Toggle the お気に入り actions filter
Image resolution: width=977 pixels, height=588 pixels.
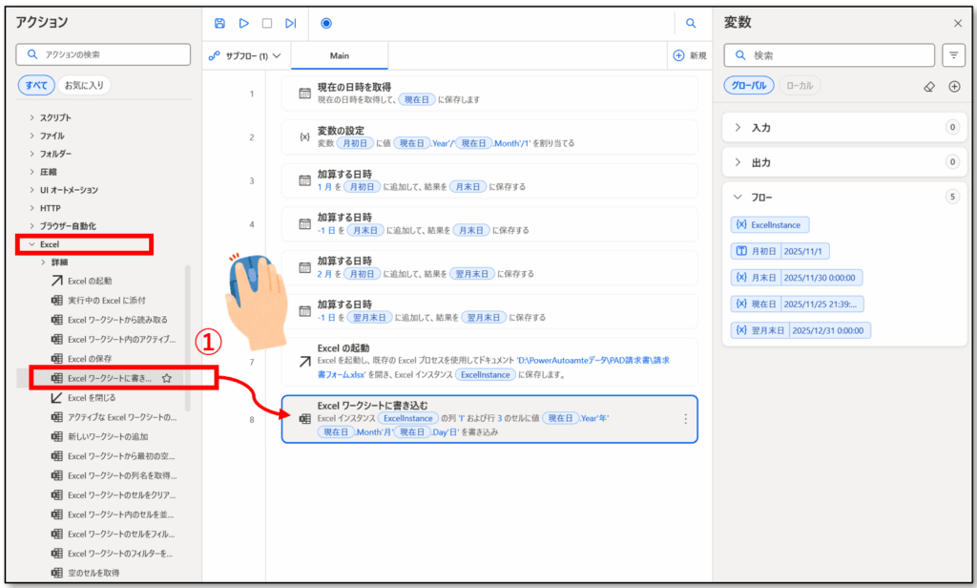pyautogui.click(x=85, y=86)
